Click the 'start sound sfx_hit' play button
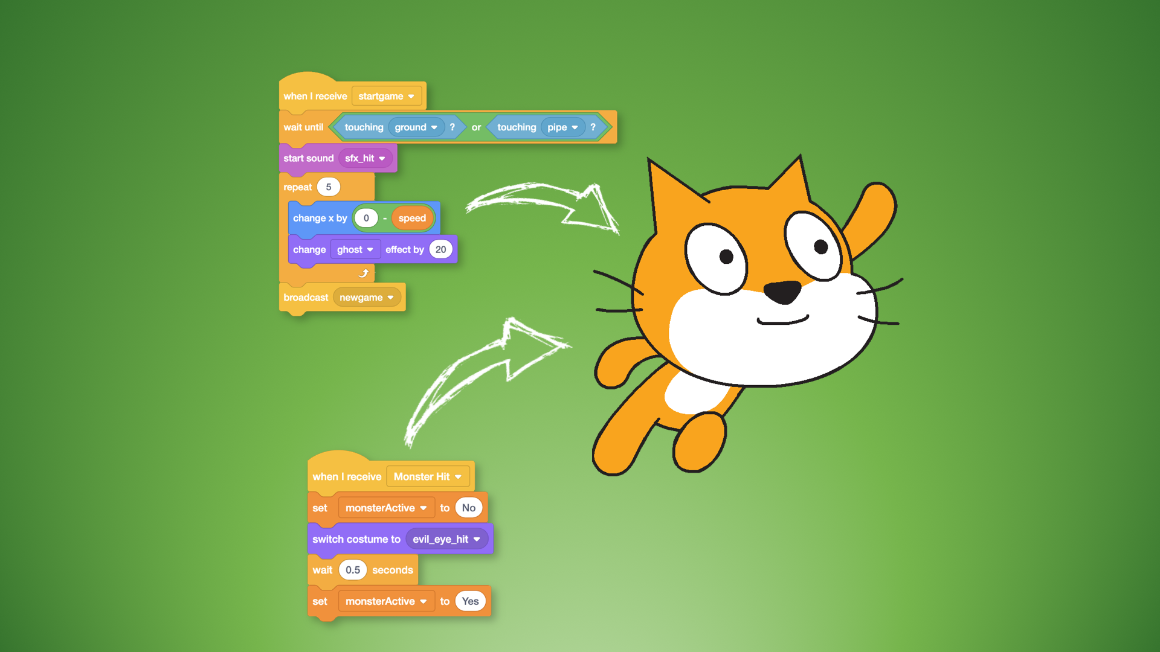 [335, 158]
